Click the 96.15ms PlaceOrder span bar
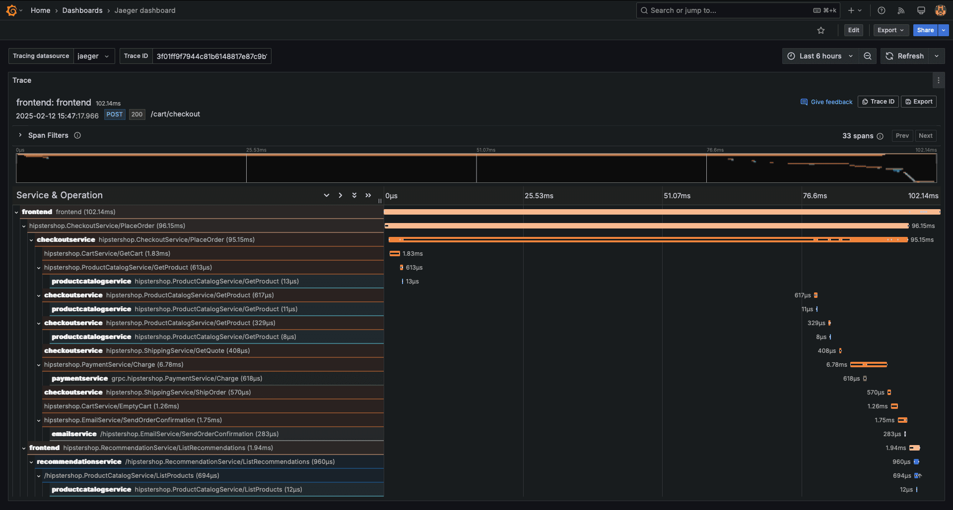 (647, 226)
